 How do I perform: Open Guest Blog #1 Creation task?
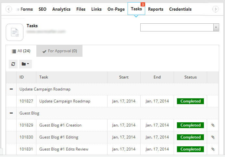tap(60, 125)
